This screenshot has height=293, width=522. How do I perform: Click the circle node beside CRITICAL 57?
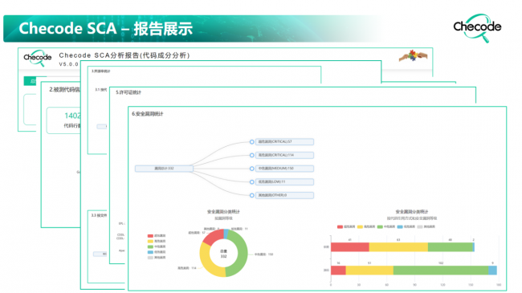pos(251,142)
